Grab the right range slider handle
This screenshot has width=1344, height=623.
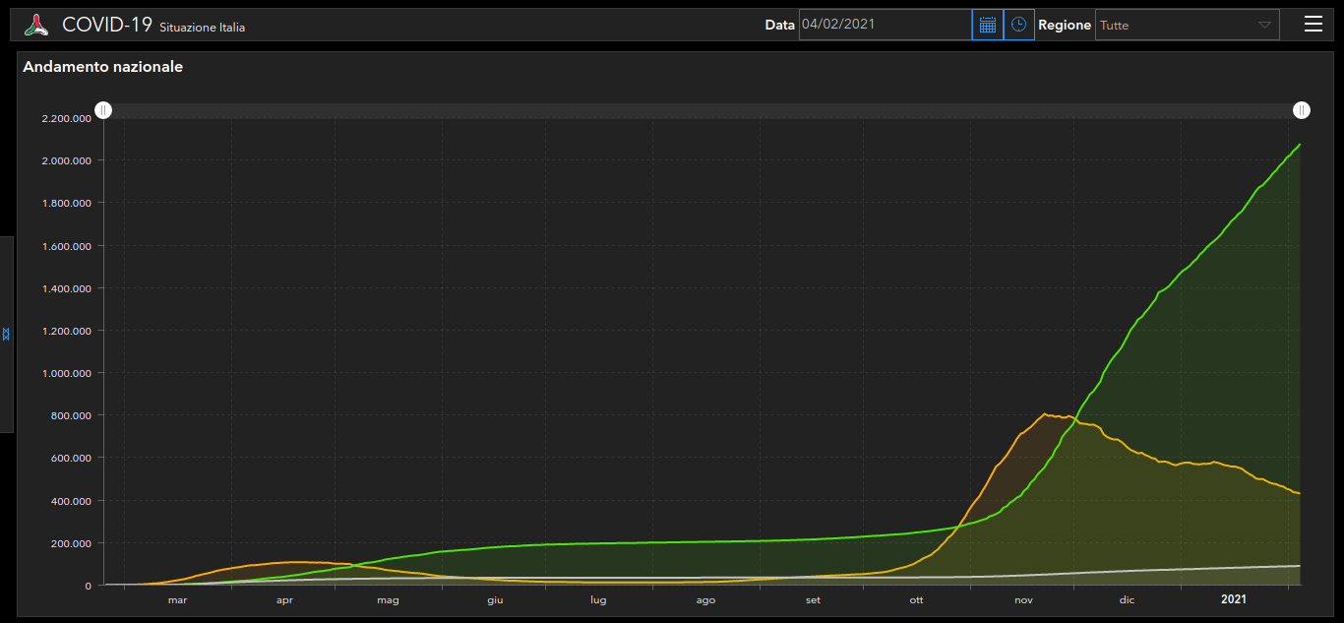pos(1301,110)
